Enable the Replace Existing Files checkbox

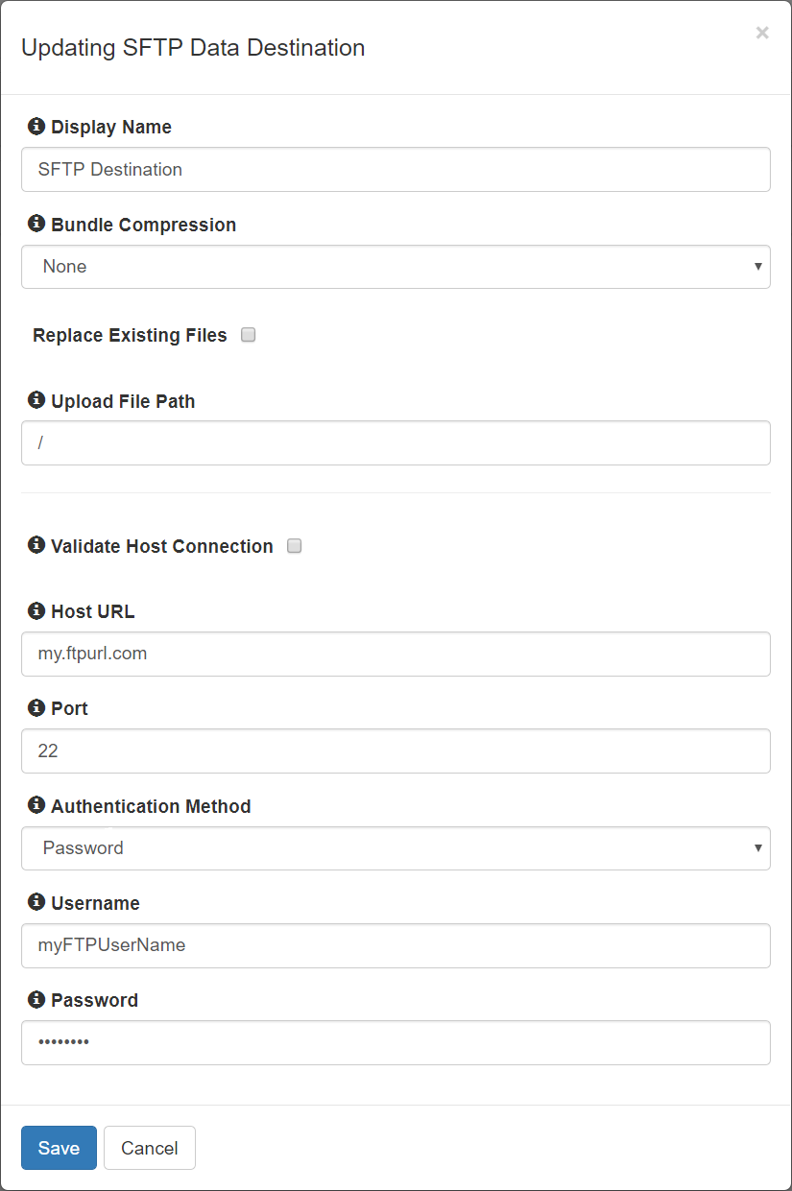coord(249,335)
